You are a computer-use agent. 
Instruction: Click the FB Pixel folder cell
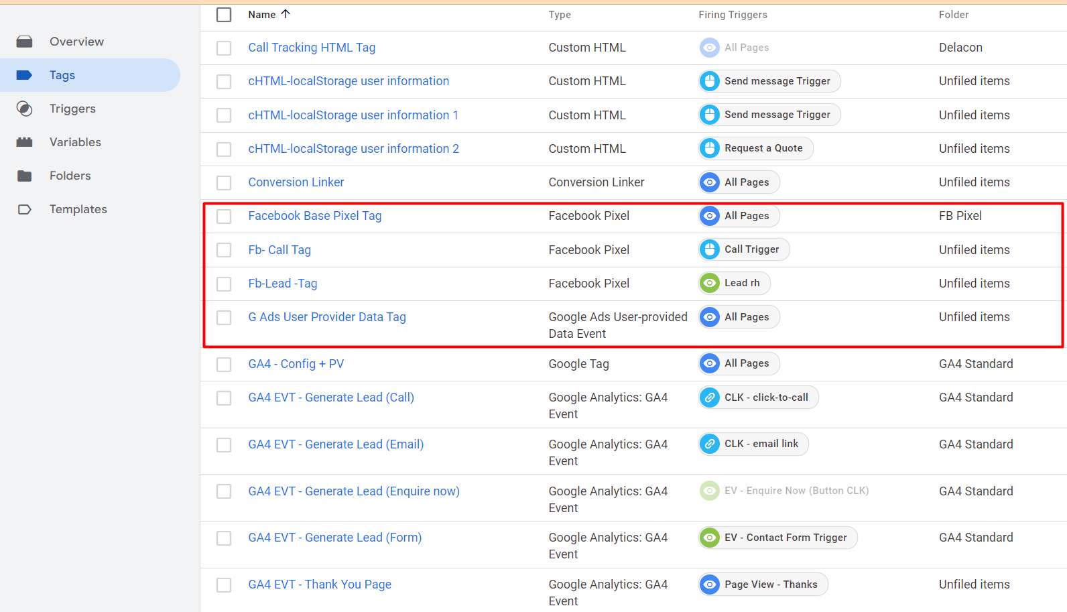click(960, 216)
